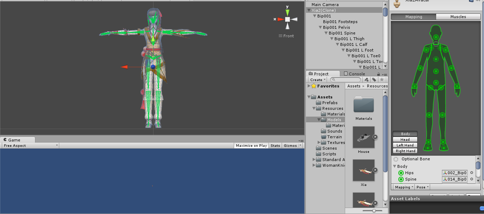Expand the Textures folder arrow
The width and height of the screenshot is (484, 214).
click(319, 143)
